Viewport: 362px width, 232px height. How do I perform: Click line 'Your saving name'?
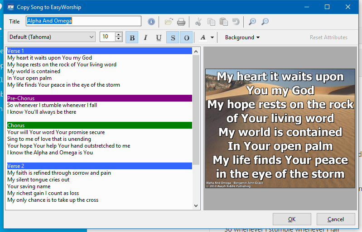(x=29, y=186)
